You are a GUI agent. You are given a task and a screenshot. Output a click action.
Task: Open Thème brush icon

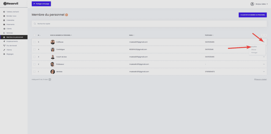(4, 50)
